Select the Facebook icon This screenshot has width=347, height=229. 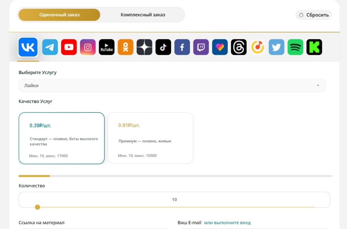(x=182, y=47)
